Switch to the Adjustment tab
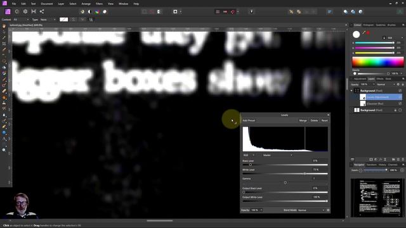 coord(360,79)
